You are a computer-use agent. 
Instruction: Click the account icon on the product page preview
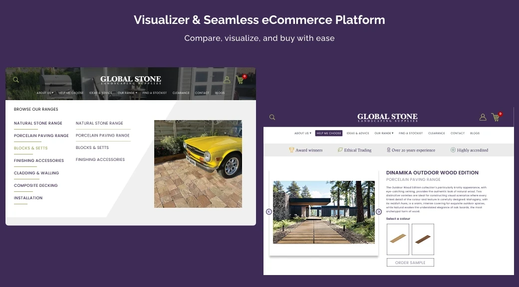point(483,118)
